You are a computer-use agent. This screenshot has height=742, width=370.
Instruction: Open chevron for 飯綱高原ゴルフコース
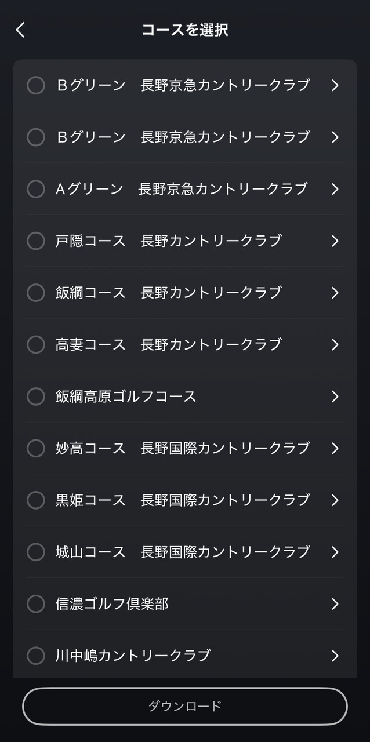[335, 397]
